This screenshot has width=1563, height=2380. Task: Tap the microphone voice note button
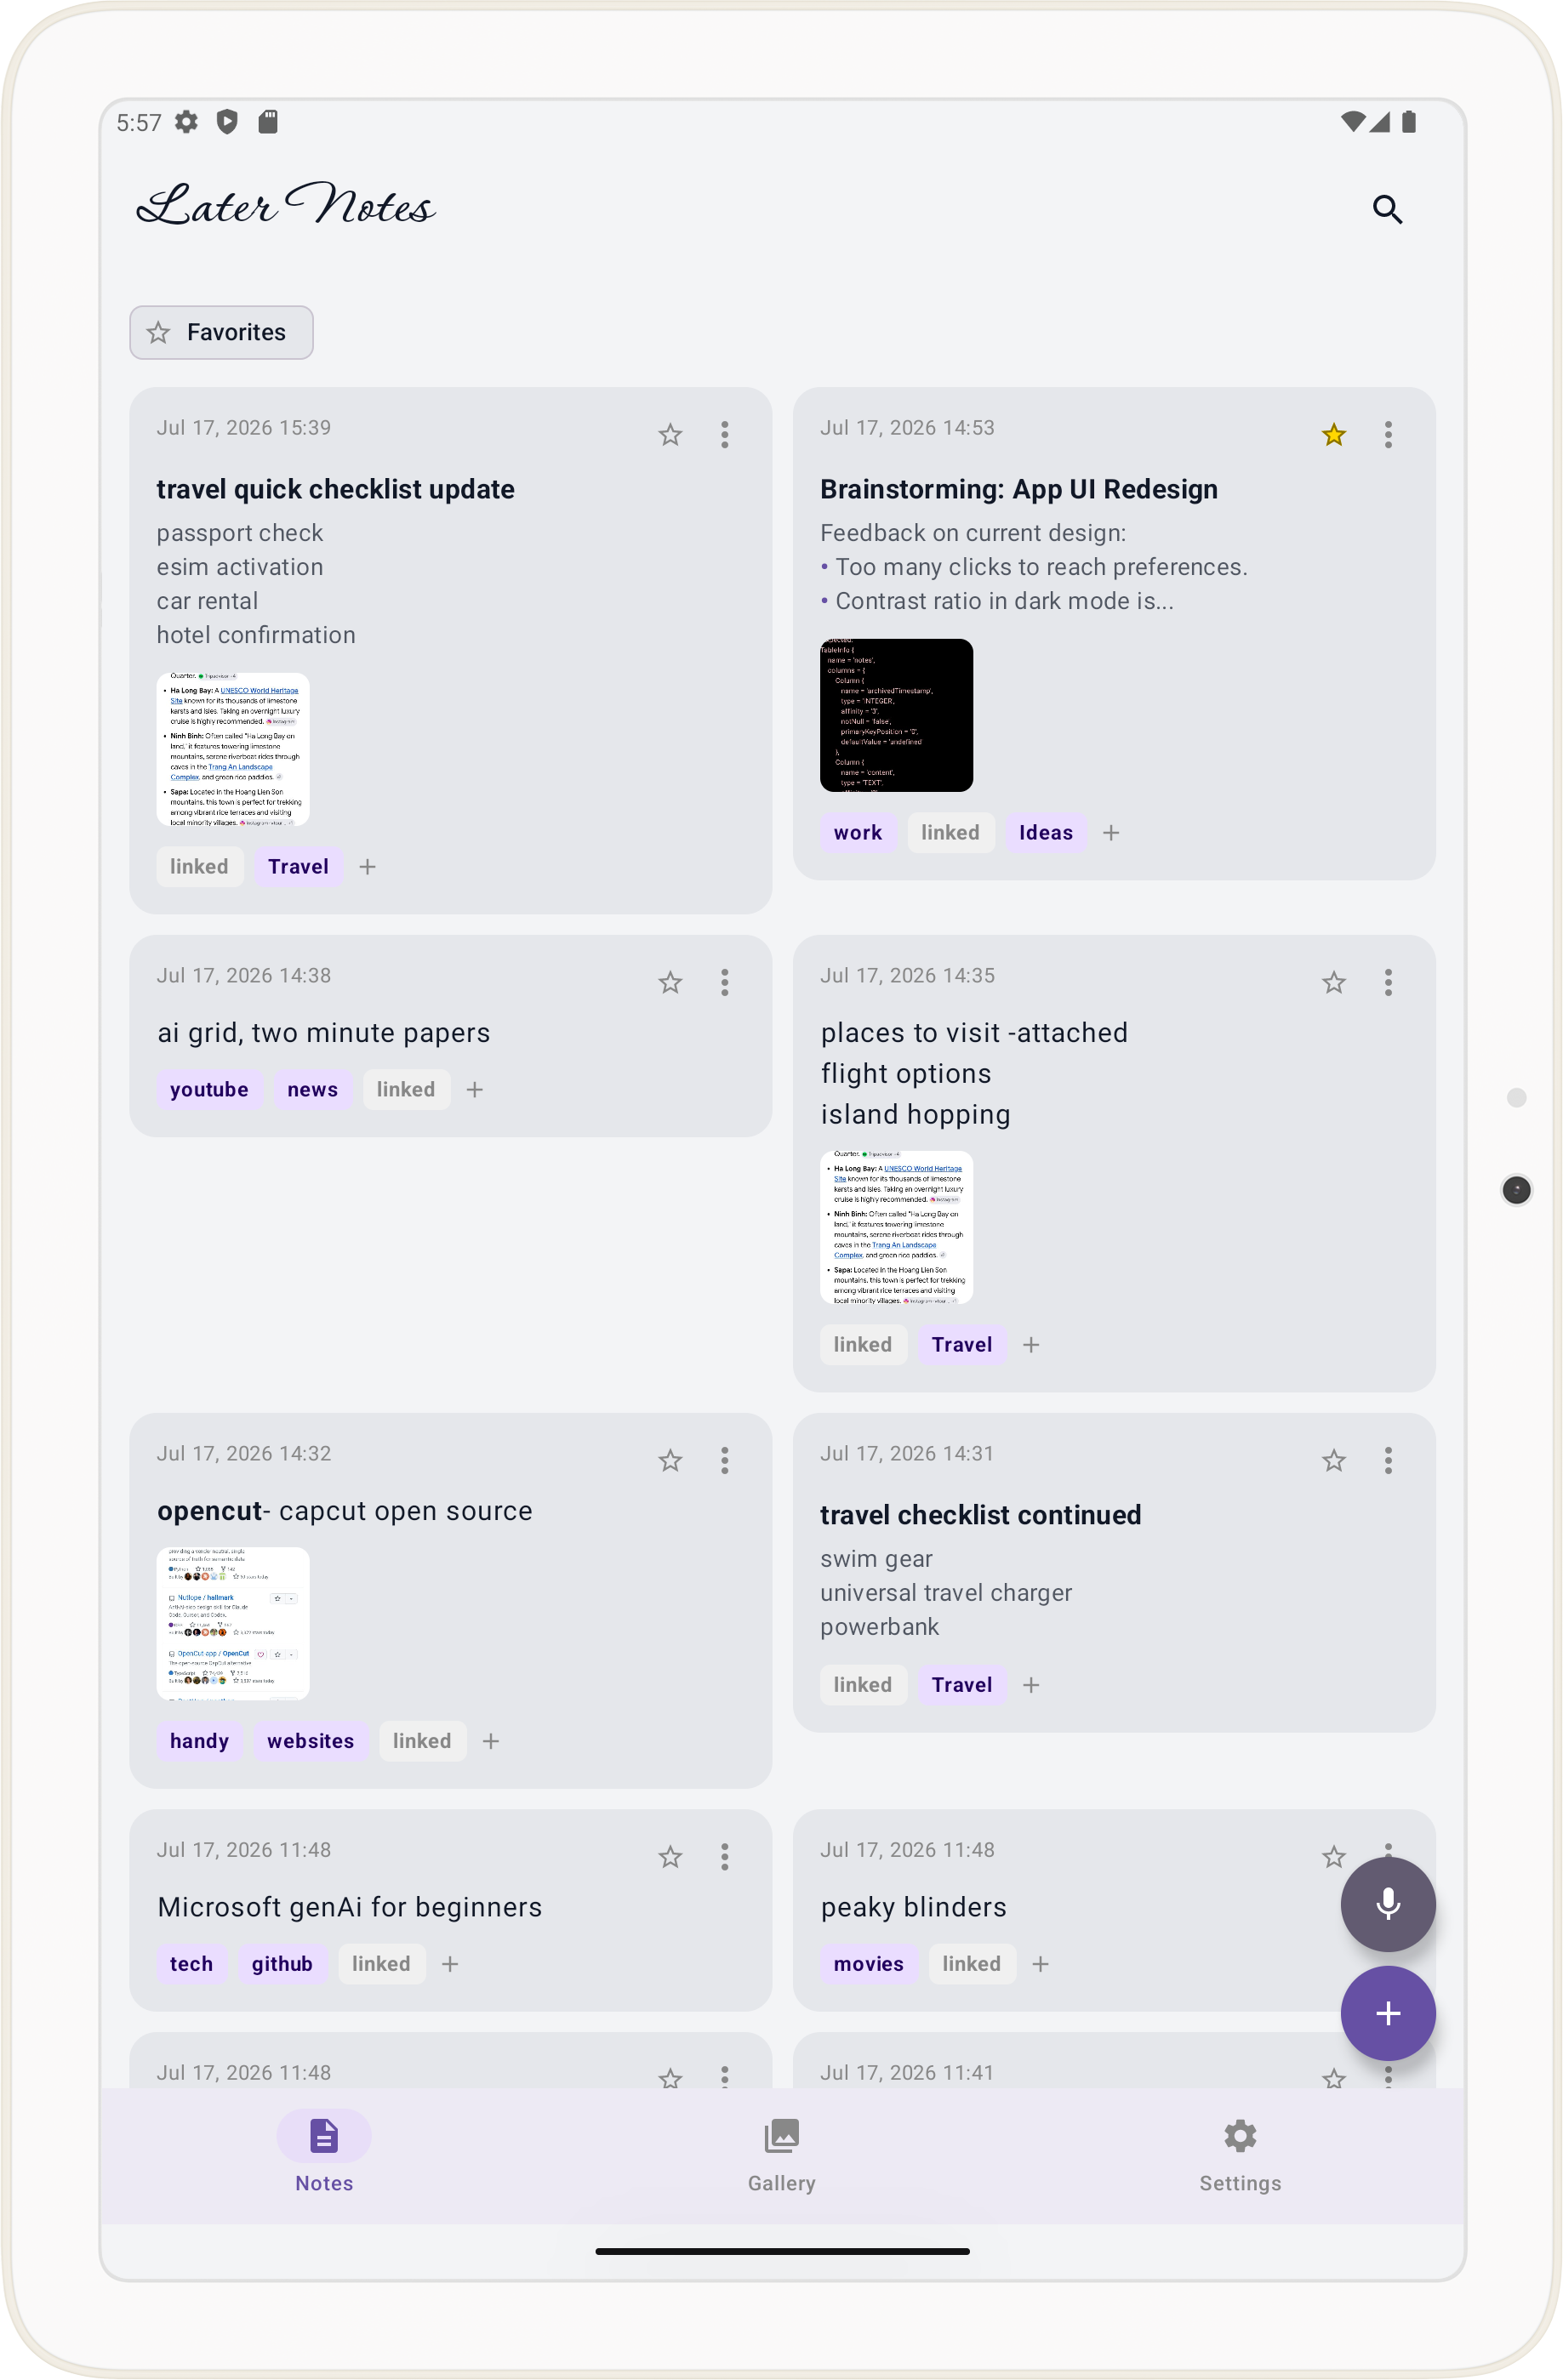(1387, 1903)
